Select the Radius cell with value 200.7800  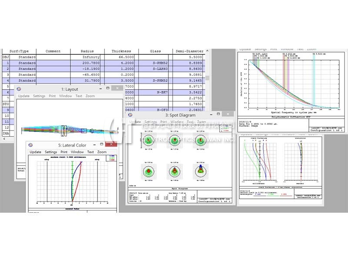87,63
